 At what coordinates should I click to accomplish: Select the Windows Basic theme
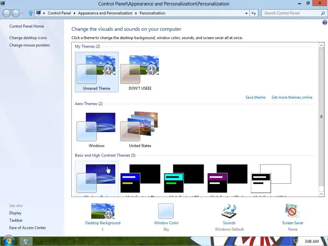pos(97,179)
